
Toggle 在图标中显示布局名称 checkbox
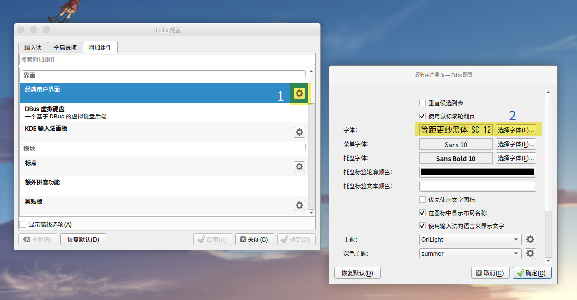422,213
